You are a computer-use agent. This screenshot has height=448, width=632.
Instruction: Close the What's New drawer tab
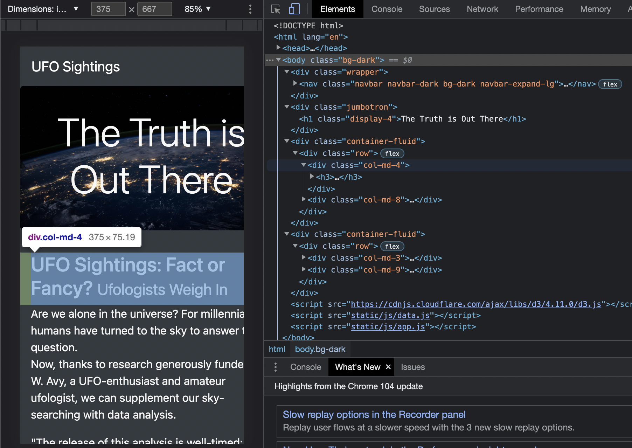(x=388, y=367)
